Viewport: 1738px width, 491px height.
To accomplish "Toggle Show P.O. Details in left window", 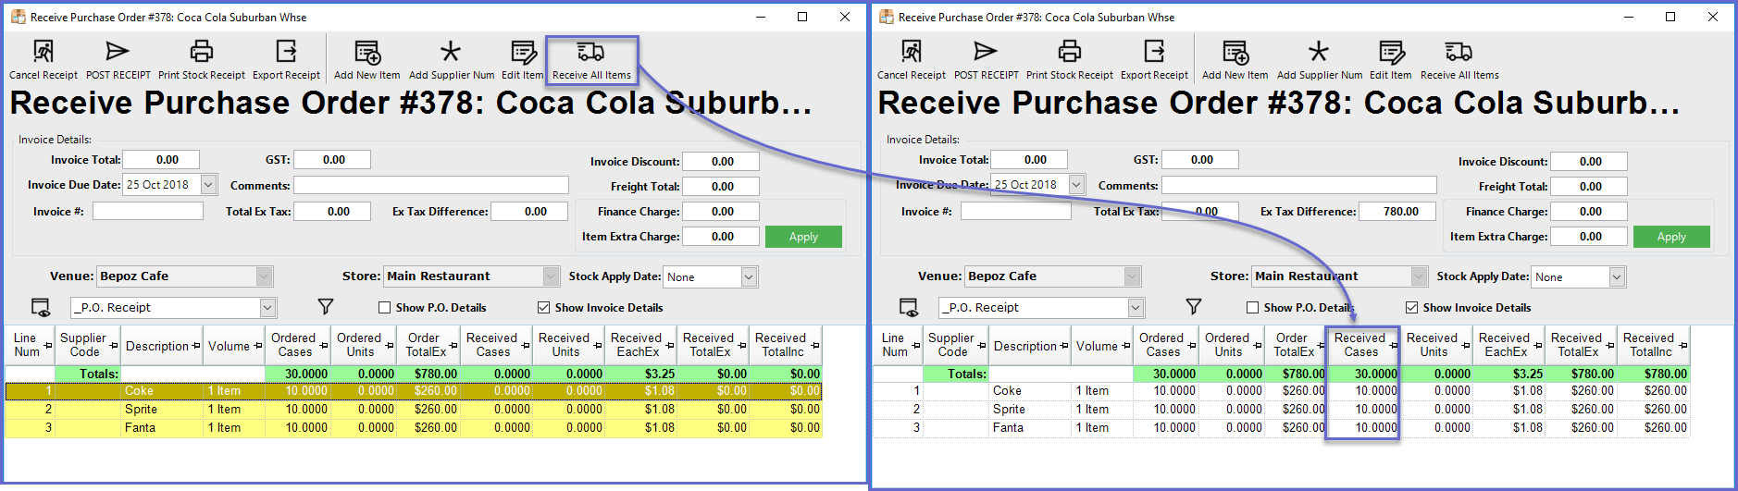I will [384, 308].
